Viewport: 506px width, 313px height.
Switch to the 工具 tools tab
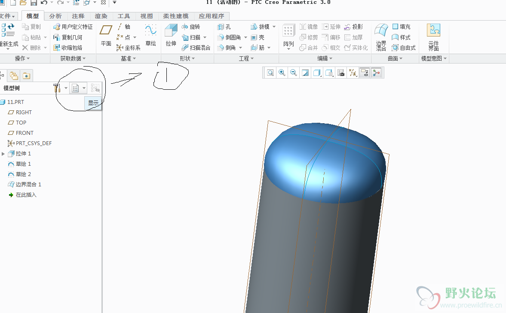[x=123, y=16]
